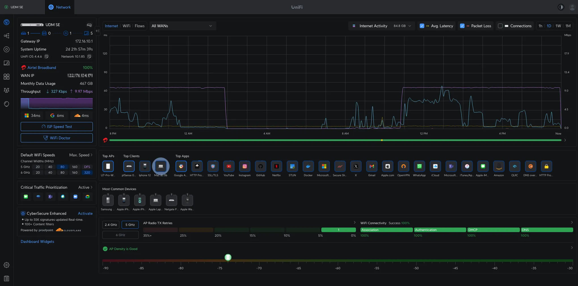This screenshot has height=286, width=578.
Task: Open the All WANs dropdown
Action: point(182,26)
